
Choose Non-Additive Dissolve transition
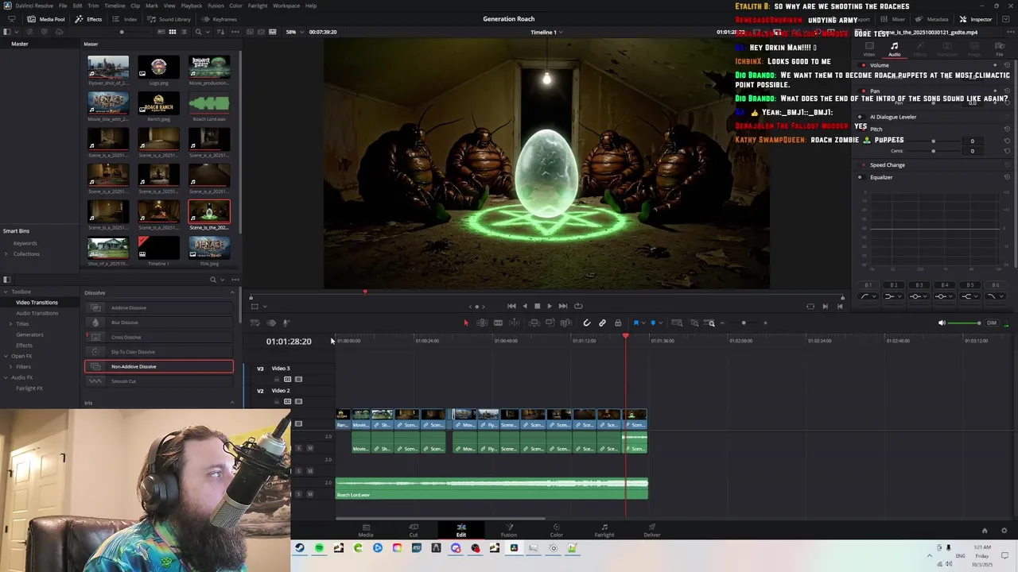click(x=159, y=366)
